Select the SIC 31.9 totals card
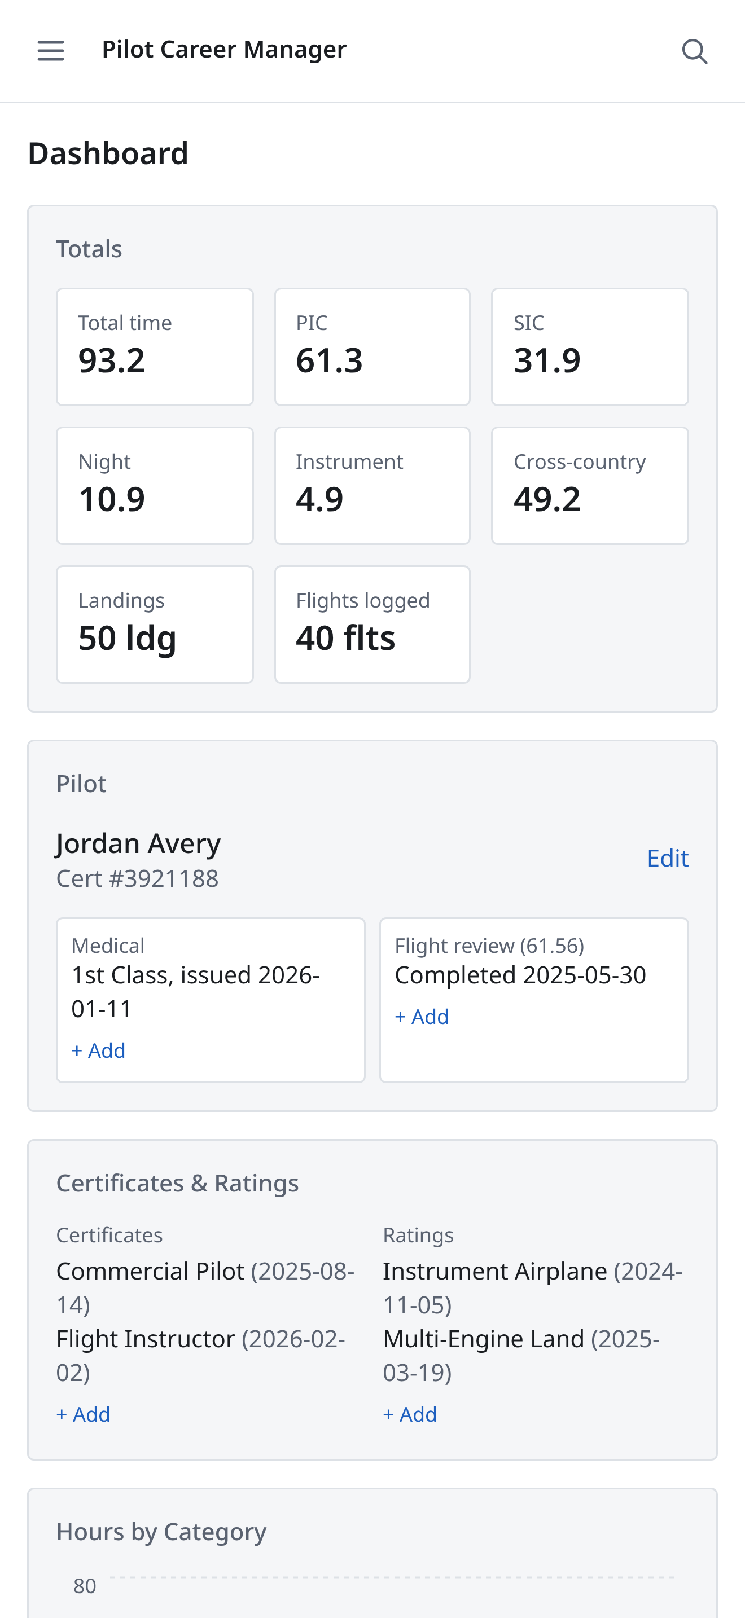 [590, 347]
